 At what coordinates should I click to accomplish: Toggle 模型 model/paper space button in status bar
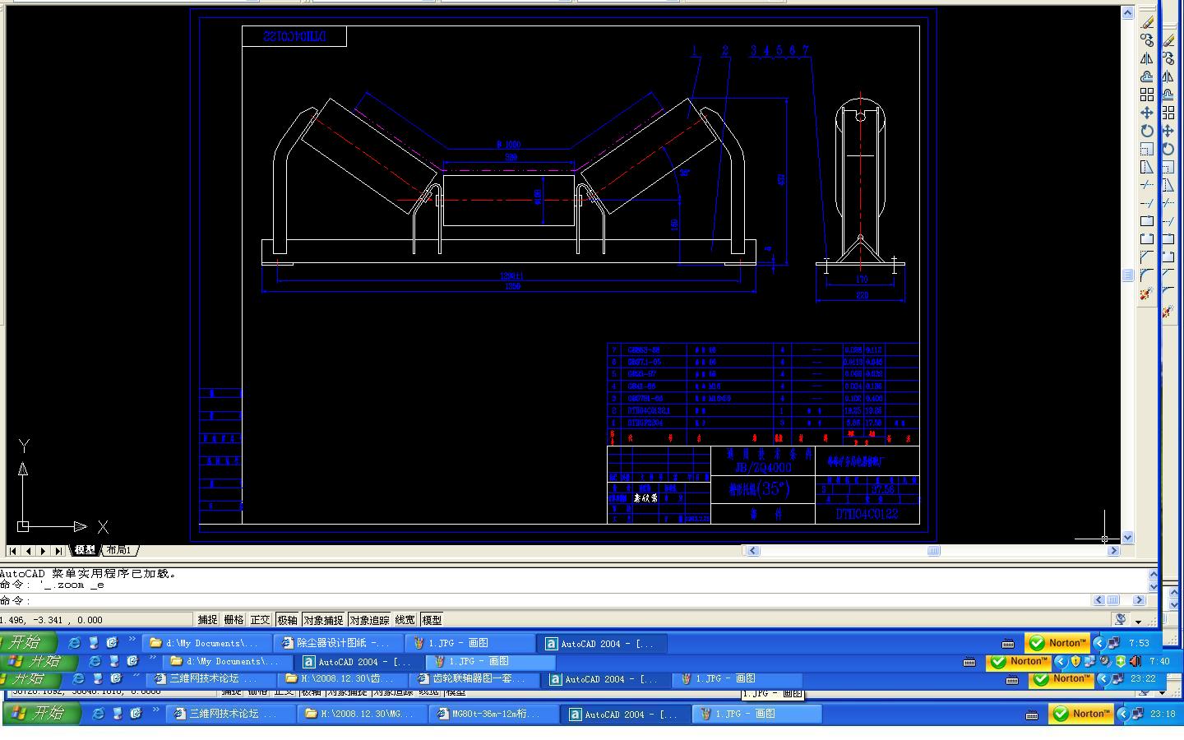[432, 620]
